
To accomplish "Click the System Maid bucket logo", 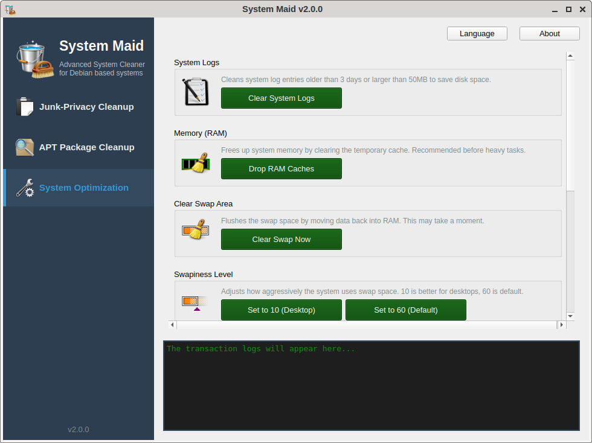I will tap(34, 60).
